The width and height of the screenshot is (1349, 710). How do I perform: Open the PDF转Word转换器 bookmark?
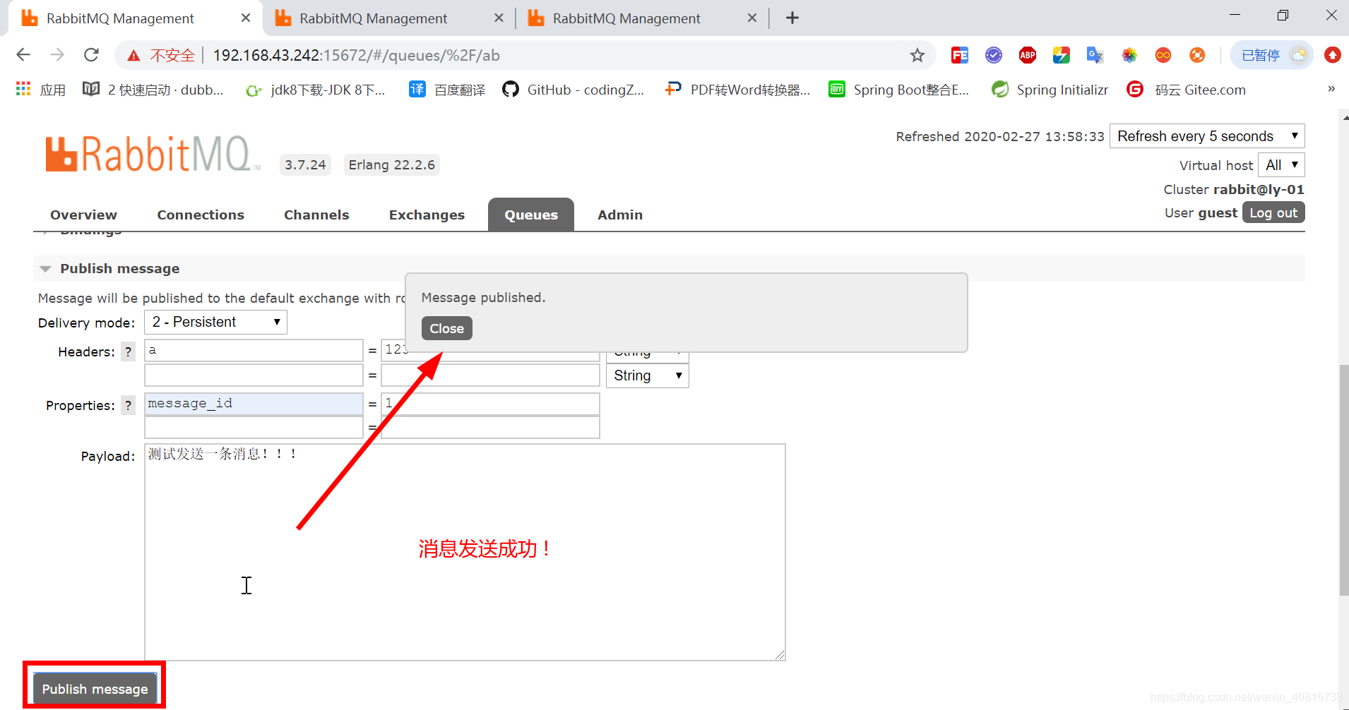(x=737, y=90)
